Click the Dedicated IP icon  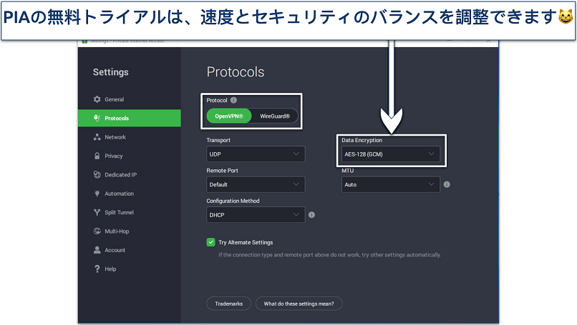(x=97, y=175)
